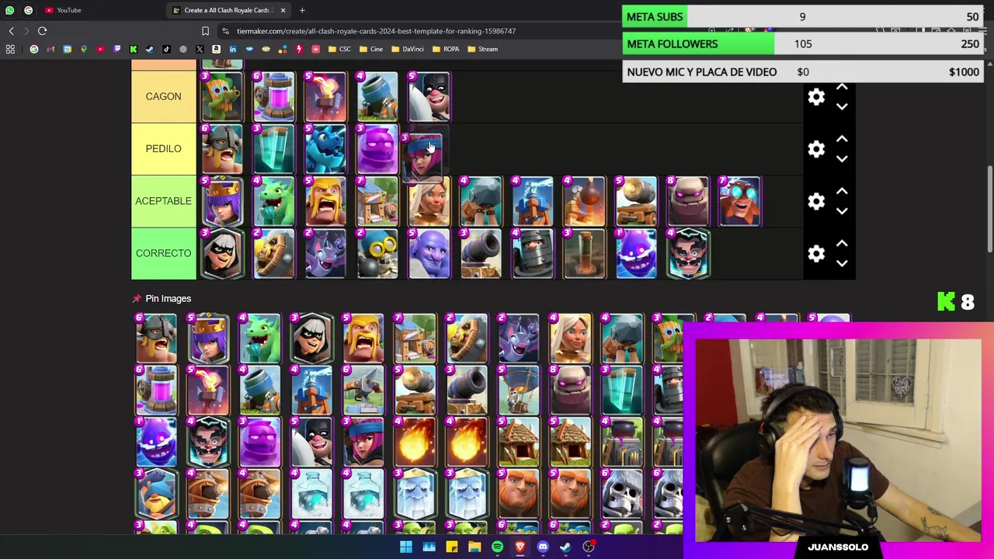Select Dark Prince card in the CORRECTO row
The image size is (994, 559).
tap(532, 253)
